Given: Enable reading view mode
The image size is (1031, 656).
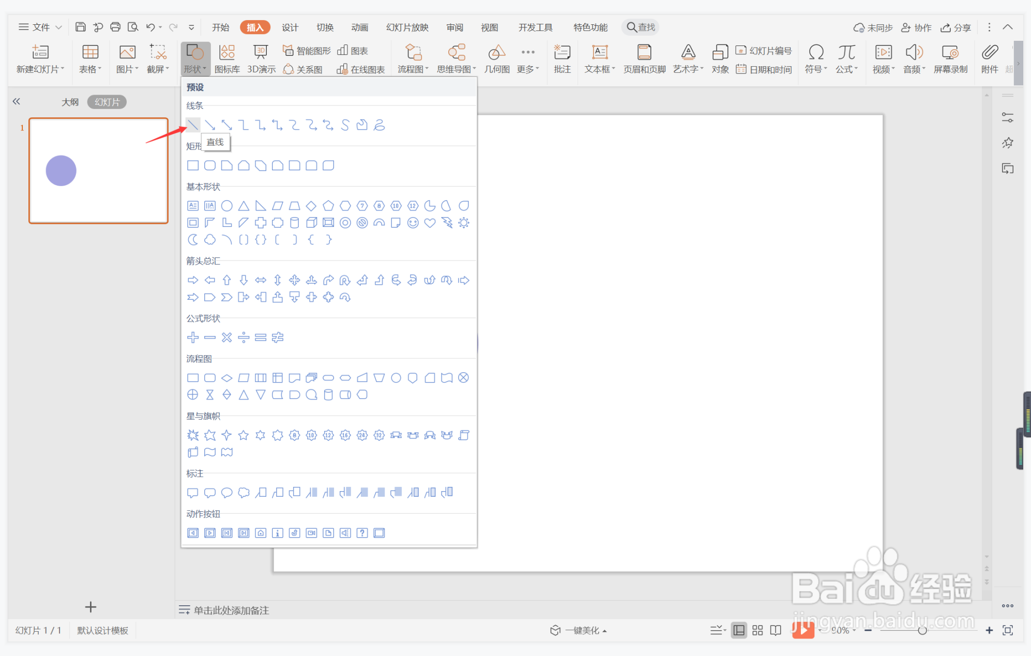Looking at the screenshot, I should click(x=776, y=630).
